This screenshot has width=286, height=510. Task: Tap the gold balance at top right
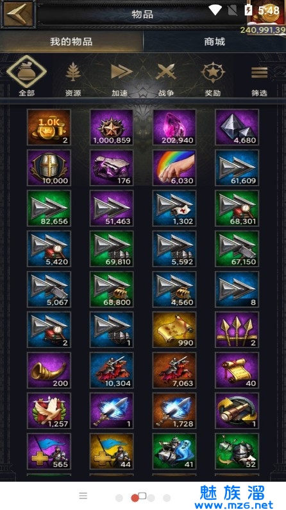[263, 30]
